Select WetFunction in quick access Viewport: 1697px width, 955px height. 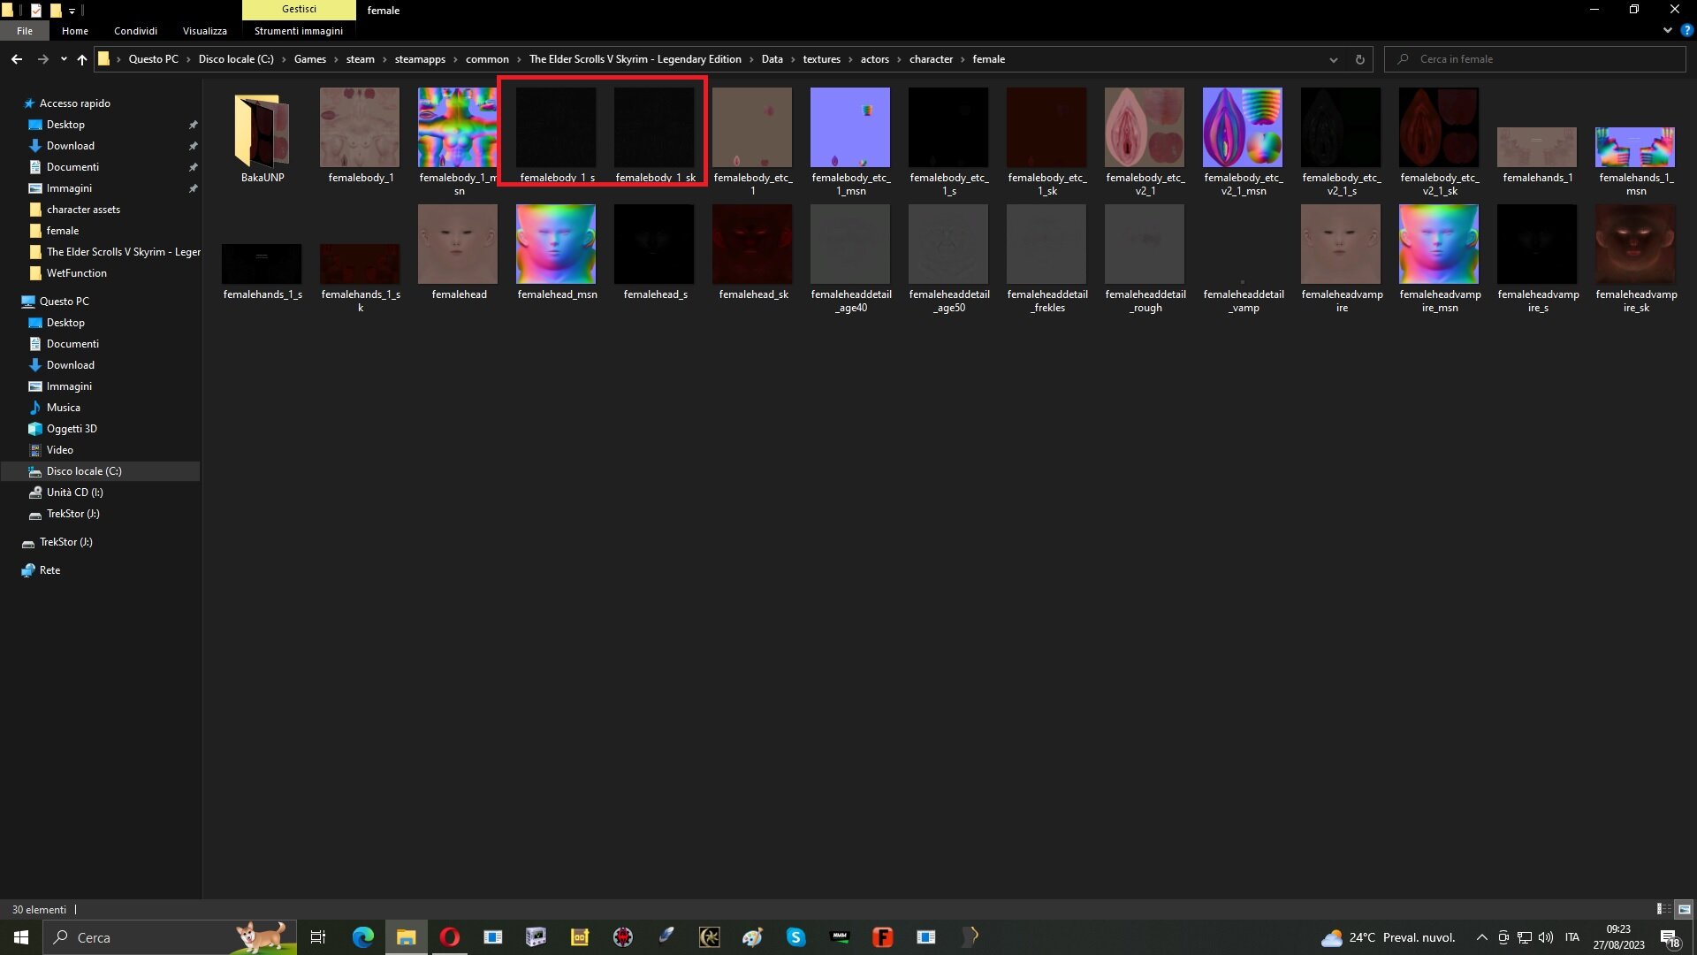tap(76, 273)
